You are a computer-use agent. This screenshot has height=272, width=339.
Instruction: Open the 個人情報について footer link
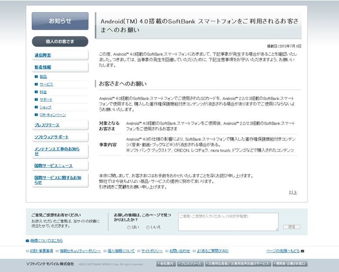pos(121,251)
